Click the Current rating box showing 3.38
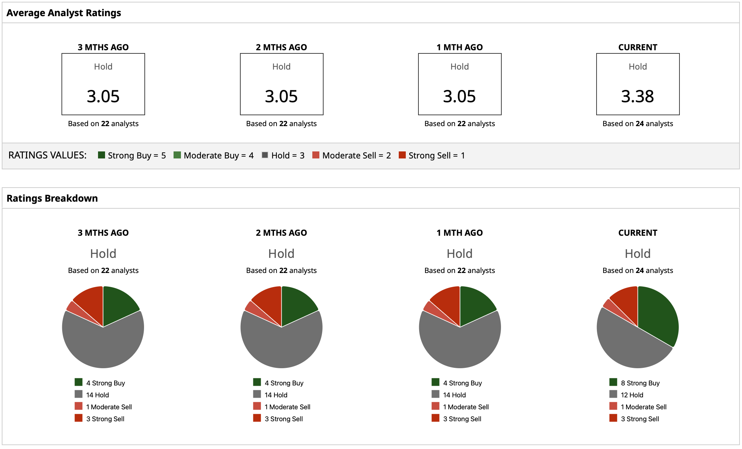Viewport: 742px width, 449px height. click(638, 84)
